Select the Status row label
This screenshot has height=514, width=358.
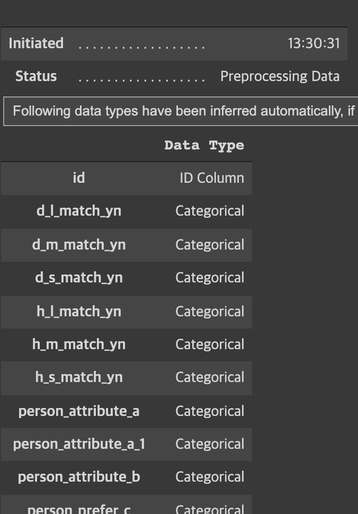tap(36, 76)
